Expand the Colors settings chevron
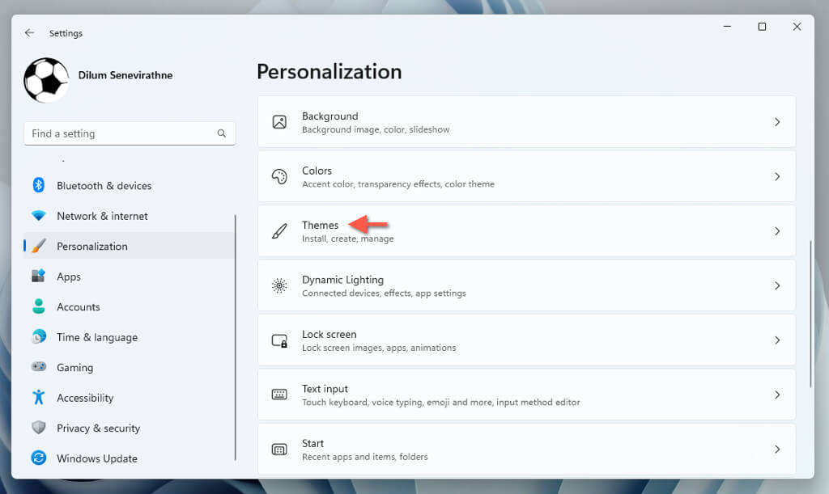Viewport: 829px width, 494px height. pos(777,176)
